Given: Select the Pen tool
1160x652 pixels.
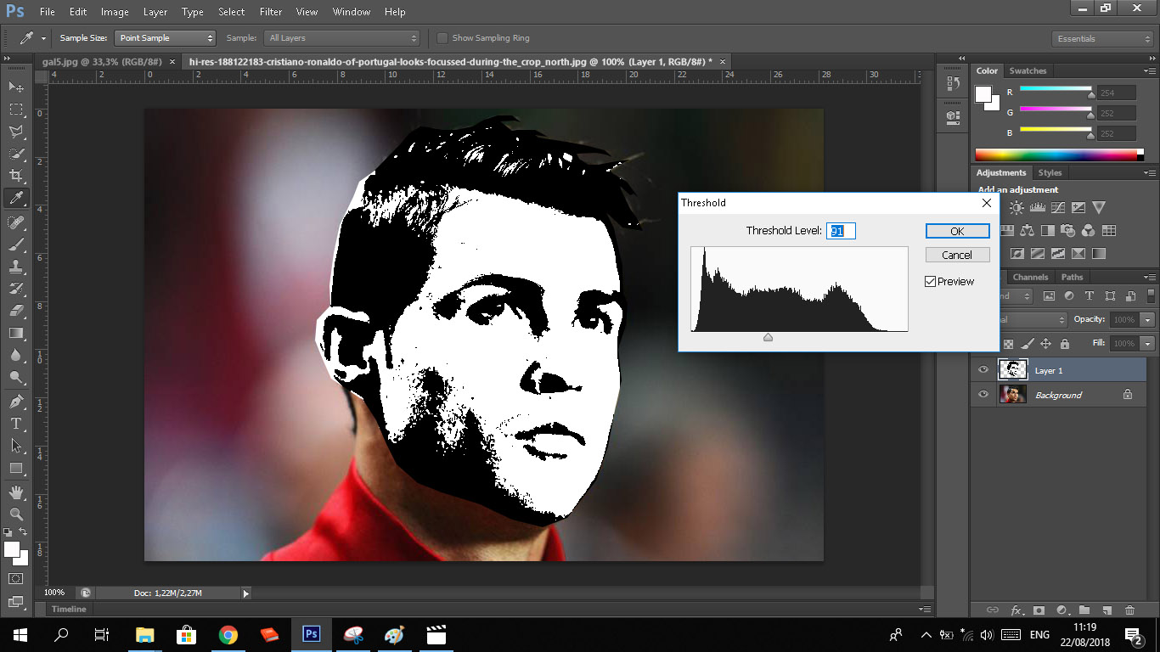Looking at the screenshot, I should [16, 401].
